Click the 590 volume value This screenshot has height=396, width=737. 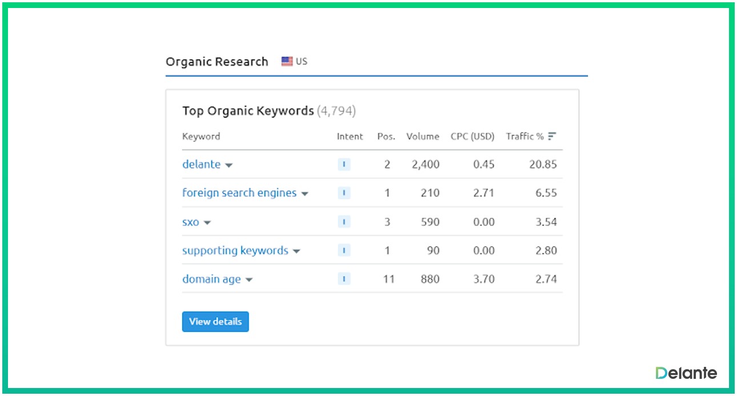[x=430, y=222]
